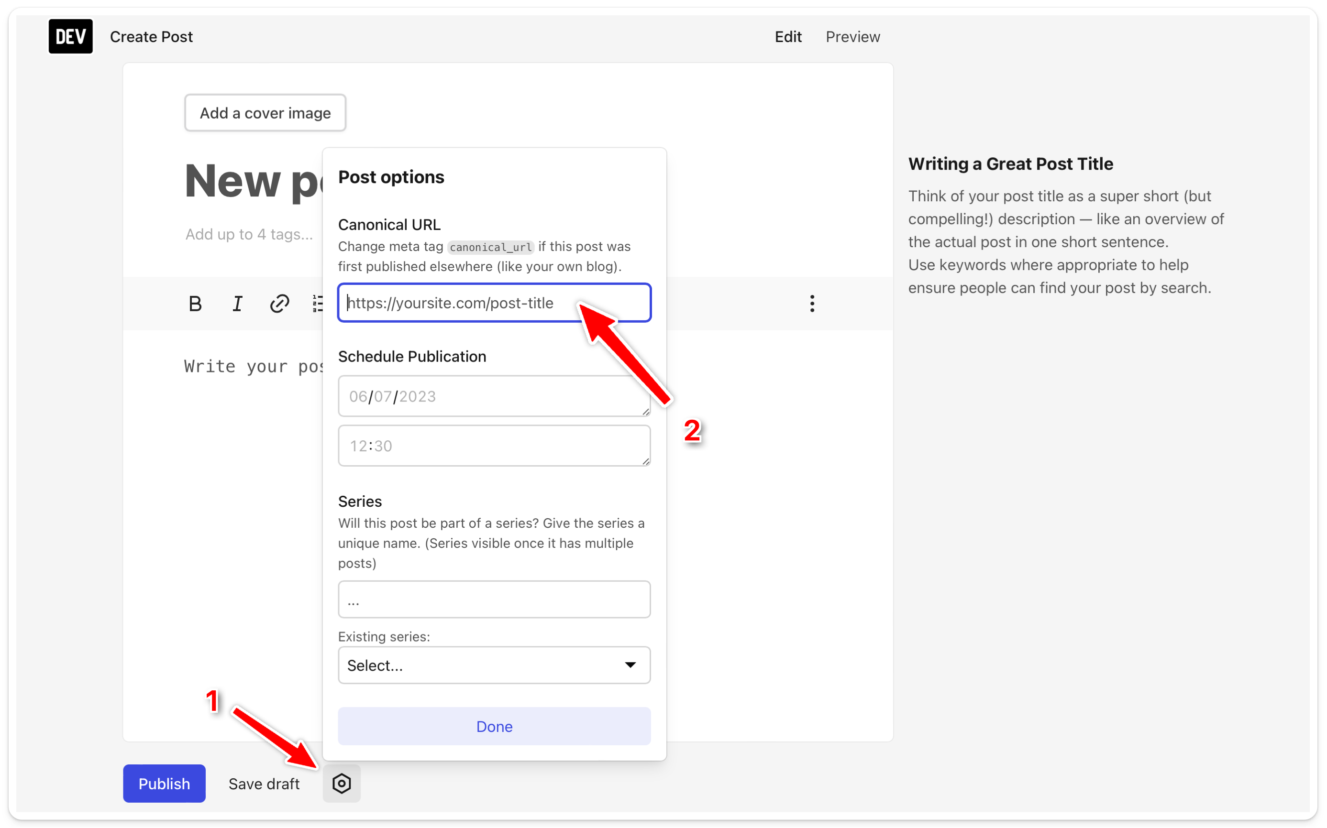Click the Add a cover image button
Viewport: 1327px width, 828px height.
(x=265, y=113)
